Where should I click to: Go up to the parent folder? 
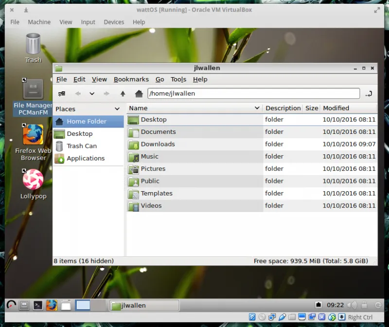coord(123,94)
